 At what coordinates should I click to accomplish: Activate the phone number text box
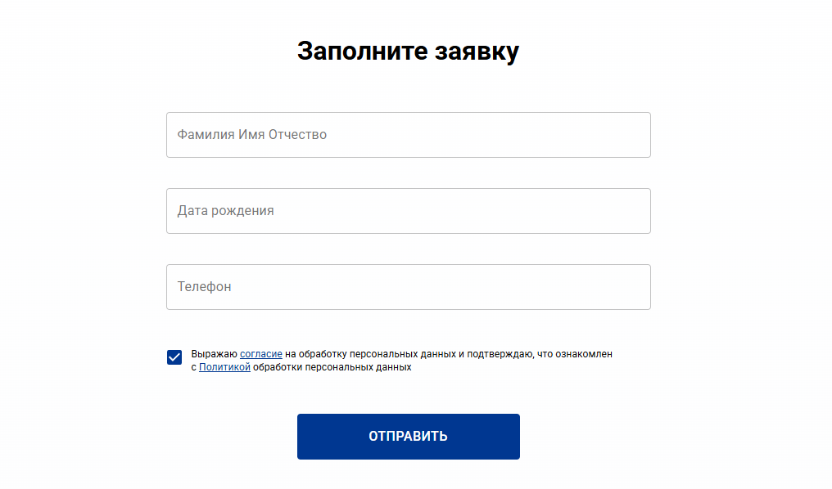pos(408,287)
